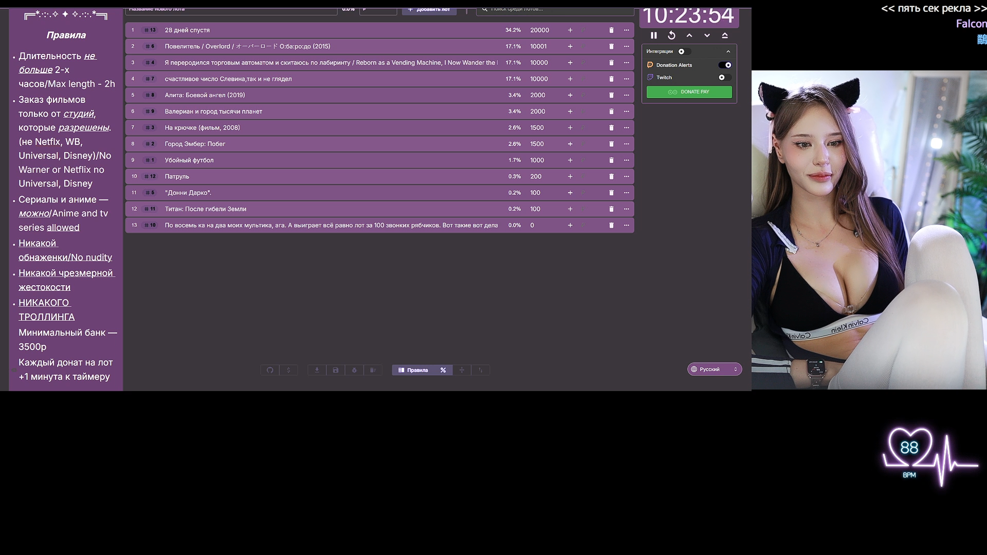Click the timer's up chevron icon

click(689, 35)
